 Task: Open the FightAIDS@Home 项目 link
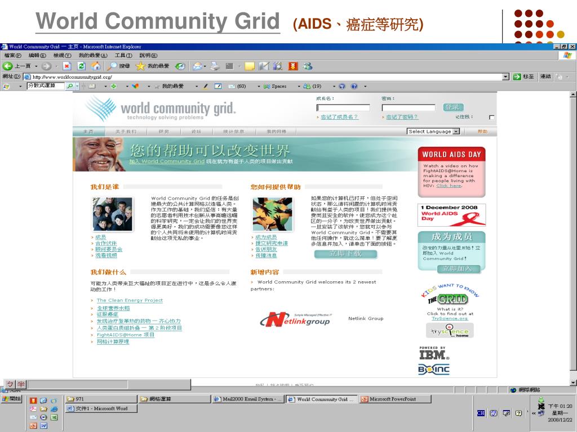pos(126,335)
